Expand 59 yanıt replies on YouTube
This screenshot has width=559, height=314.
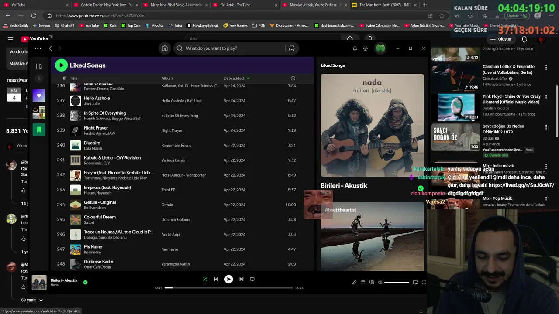[32, 300]
